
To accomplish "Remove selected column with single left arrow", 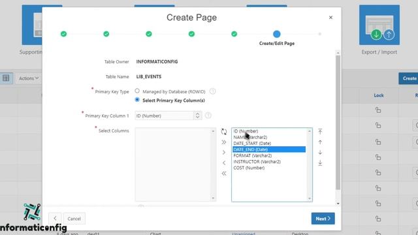I will 224,163.
